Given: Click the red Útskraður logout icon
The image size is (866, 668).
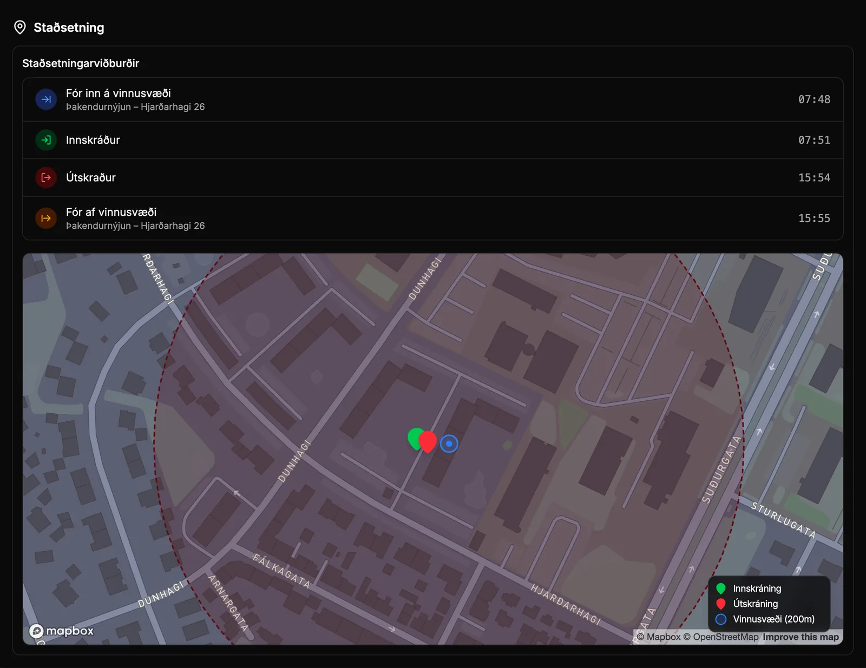Looking at the screenshot, I should click(46, 177).
